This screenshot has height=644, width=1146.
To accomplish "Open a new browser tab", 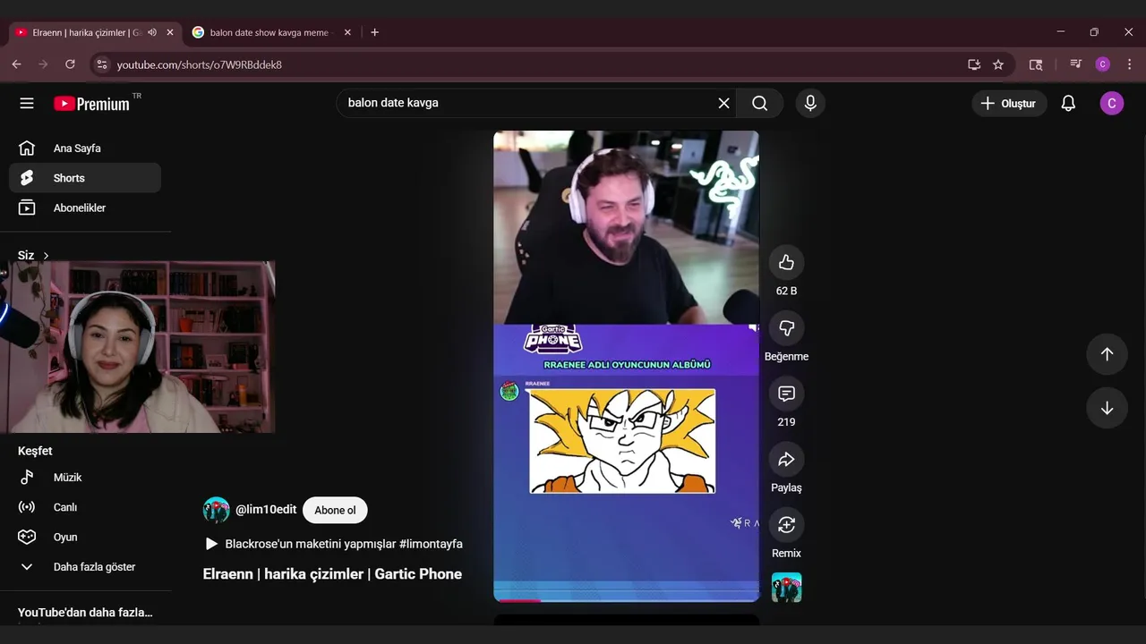I will pos(374,32).
